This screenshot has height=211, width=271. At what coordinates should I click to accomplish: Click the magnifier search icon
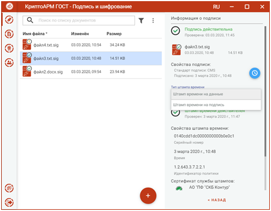click(x=30, y=20)
